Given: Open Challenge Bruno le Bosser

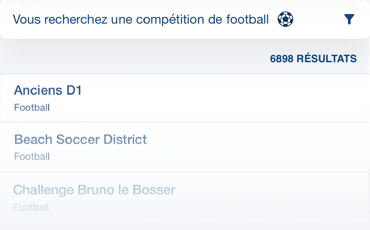Looking at the screenshot, I should point(94,189).
